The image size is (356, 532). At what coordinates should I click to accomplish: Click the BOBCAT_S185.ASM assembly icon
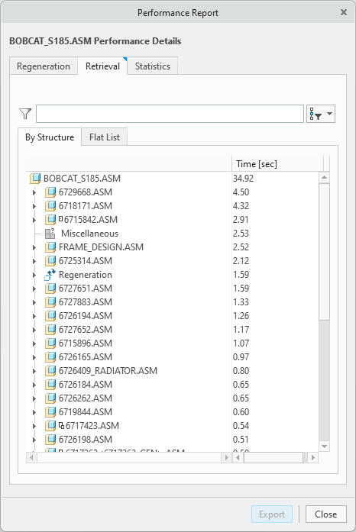click(x=35, y=179)
